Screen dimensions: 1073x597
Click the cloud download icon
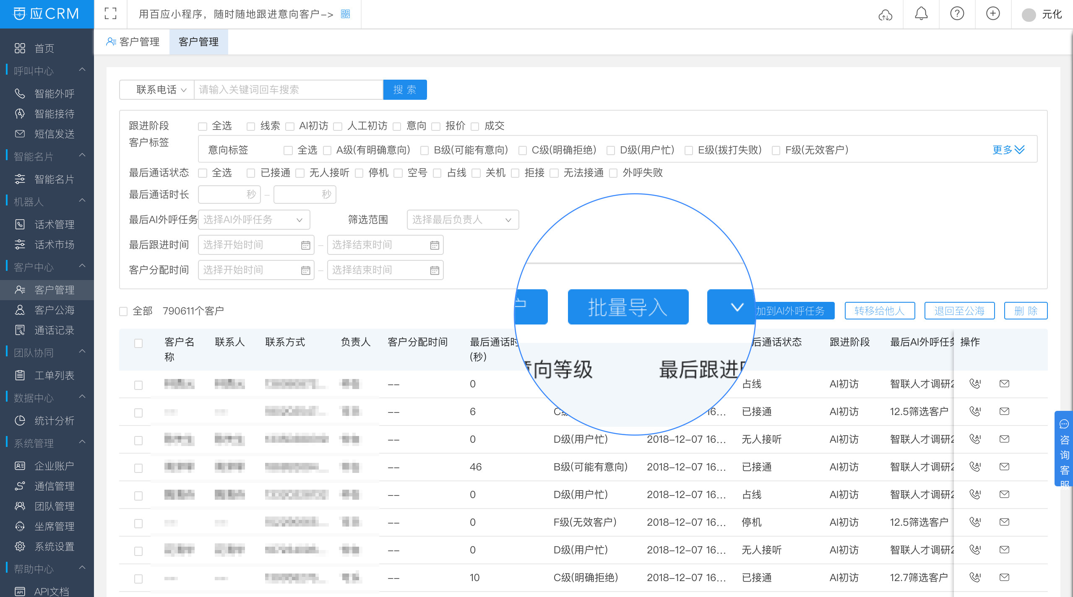click(885, 15)
